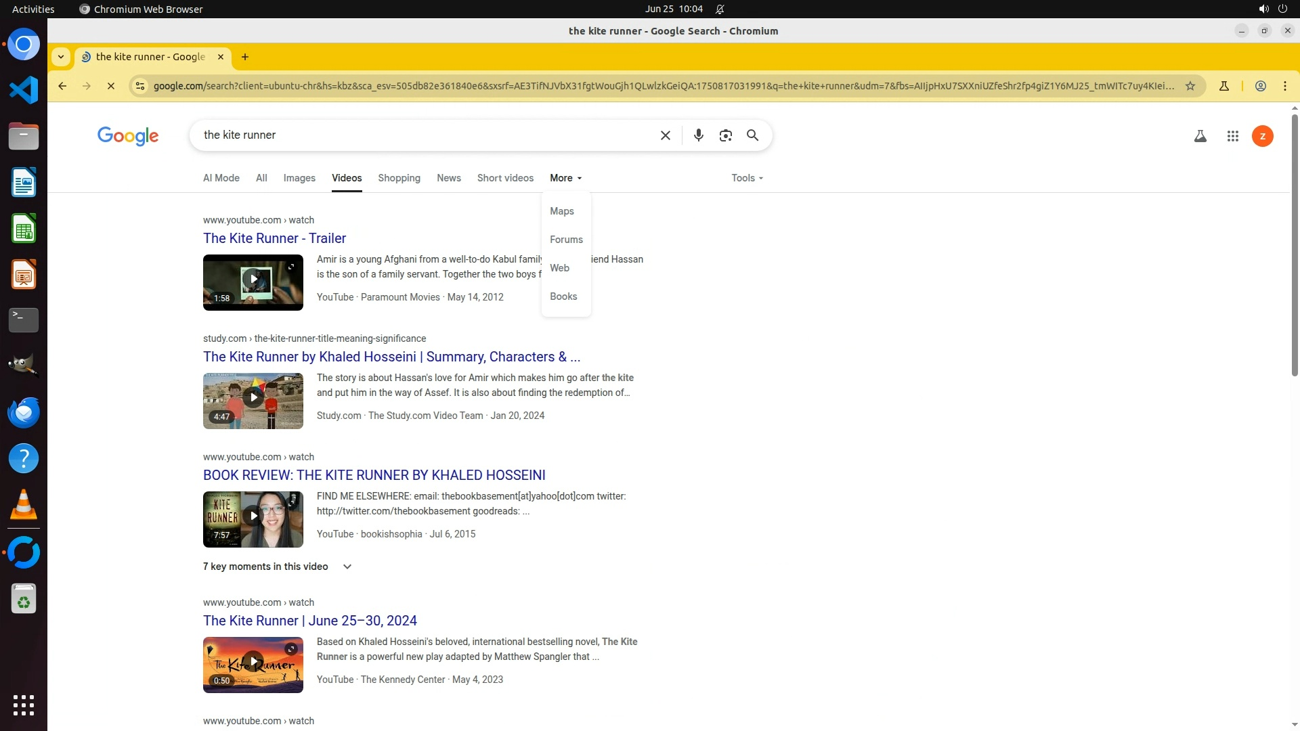Screen dimensions: 1300x731
Task: Open the BOOK REVIEW Kite Runner result
Action: [x=374, y=475]
